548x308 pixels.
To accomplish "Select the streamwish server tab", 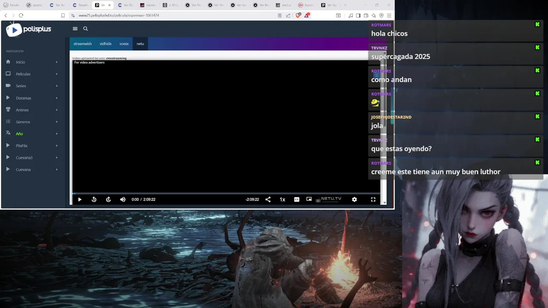I will coord(83,44).
